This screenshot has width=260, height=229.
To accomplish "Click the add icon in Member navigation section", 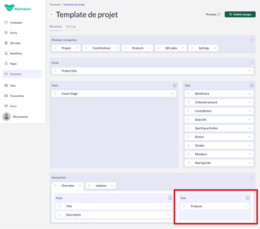I will (x=252, y=40).
